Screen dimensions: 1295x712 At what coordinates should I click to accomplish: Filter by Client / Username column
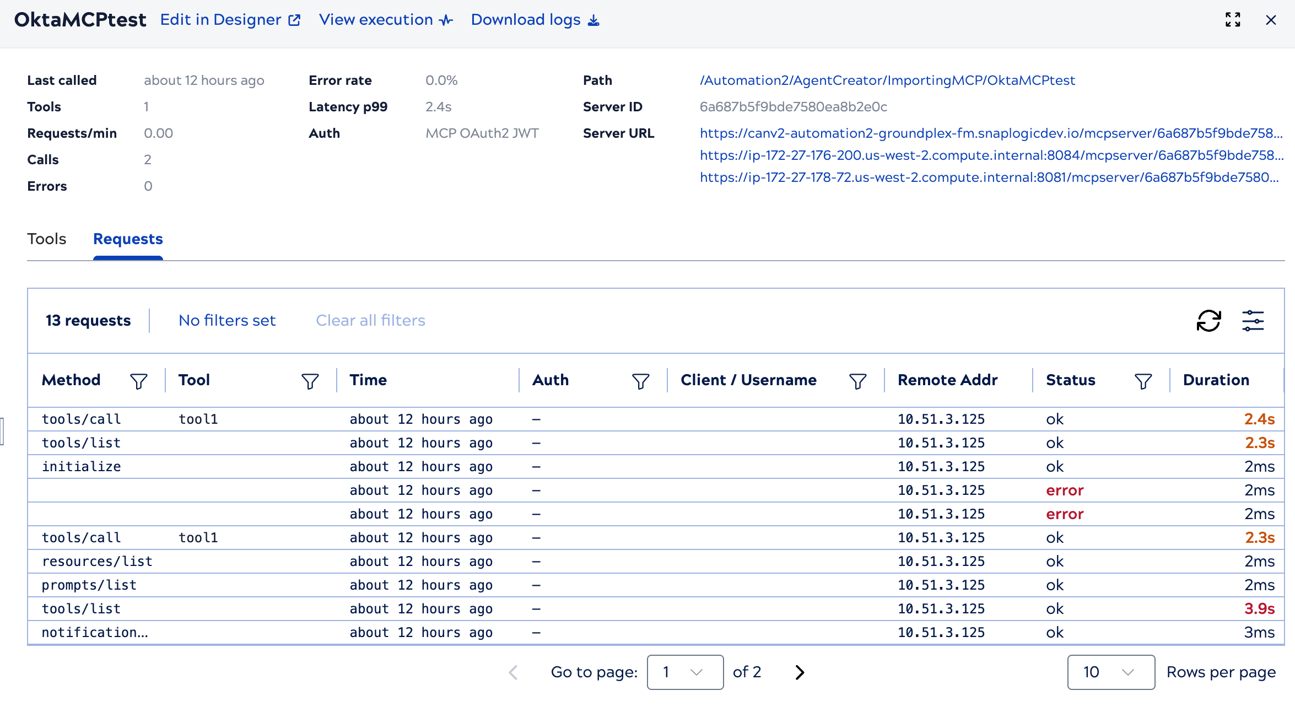click(x=858, y=381)
